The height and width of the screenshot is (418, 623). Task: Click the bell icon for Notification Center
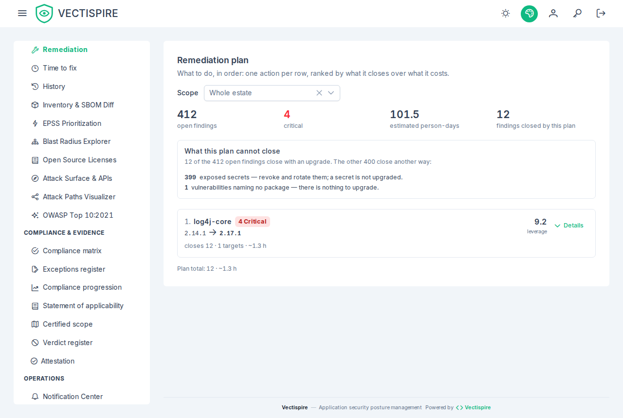(35, 397)
